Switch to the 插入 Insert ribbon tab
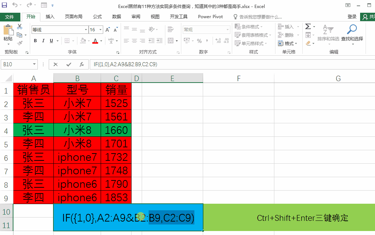The image size is (375, 235). [x=50, y=16]
